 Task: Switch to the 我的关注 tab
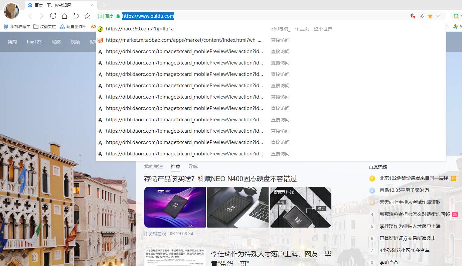[153, 166]
